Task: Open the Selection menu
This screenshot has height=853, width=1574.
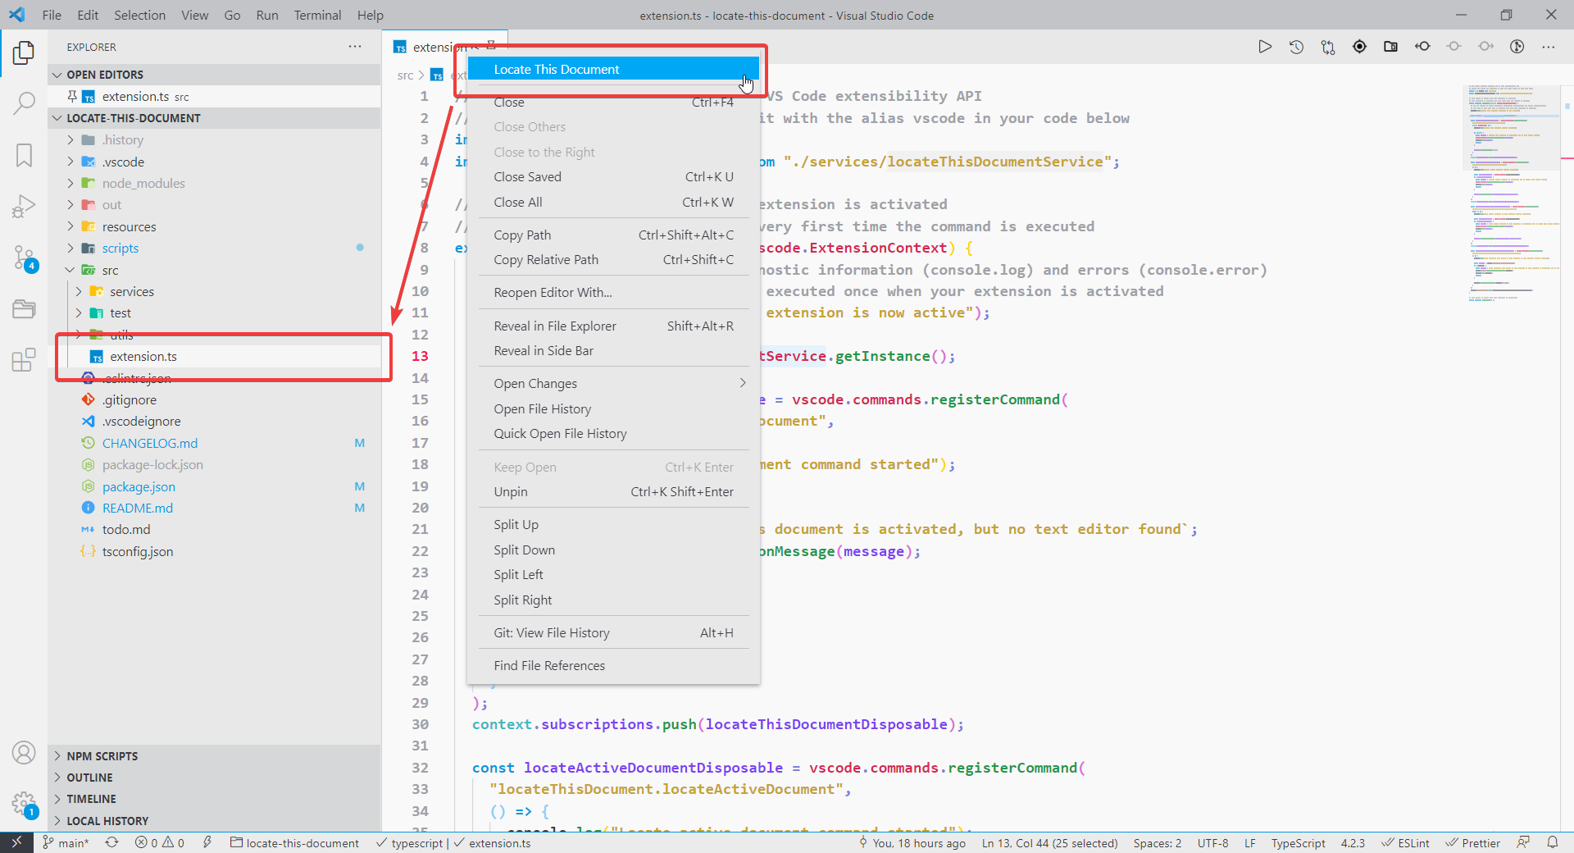Action: [139, 15]
